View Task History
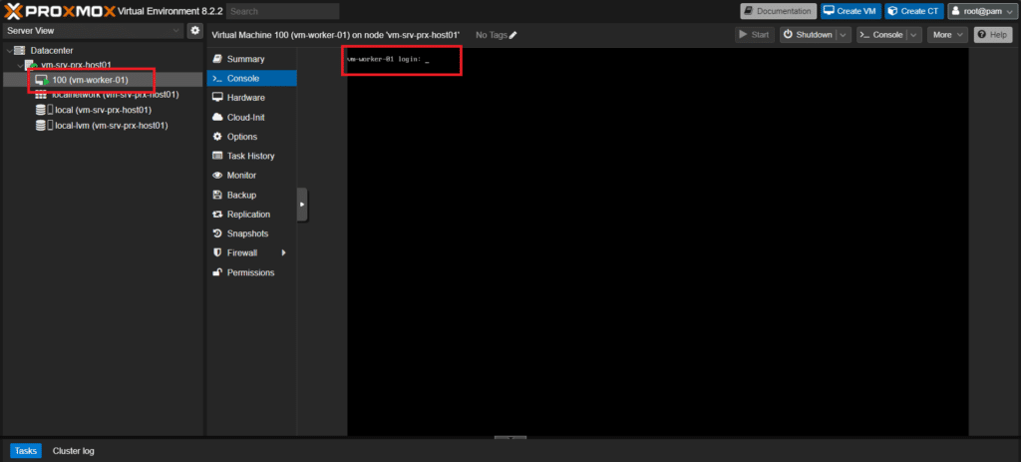This screenshot has height=462, width=1021. [251, 156]
